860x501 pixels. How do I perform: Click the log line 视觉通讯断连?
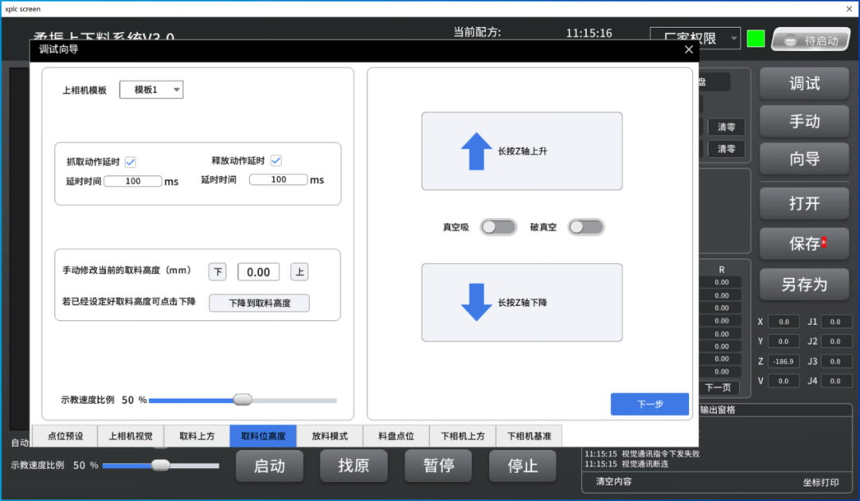click(x=627, y=464)
